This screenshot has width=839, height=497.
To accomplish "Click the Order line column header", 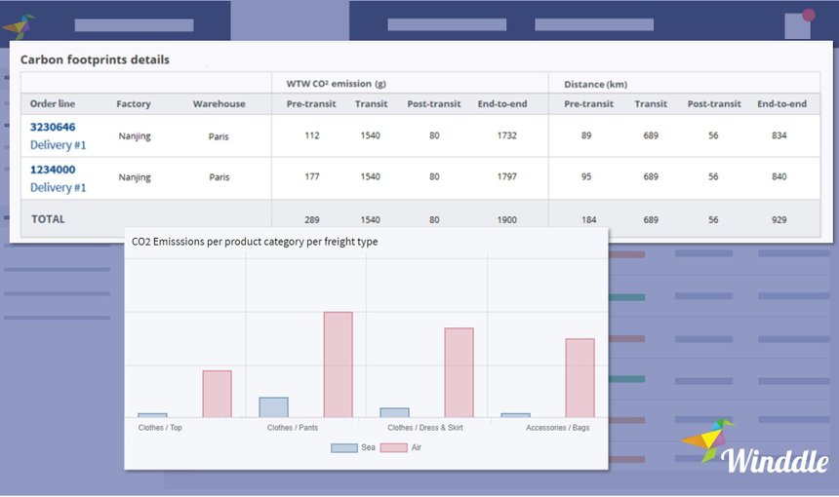I will point(53,103).
